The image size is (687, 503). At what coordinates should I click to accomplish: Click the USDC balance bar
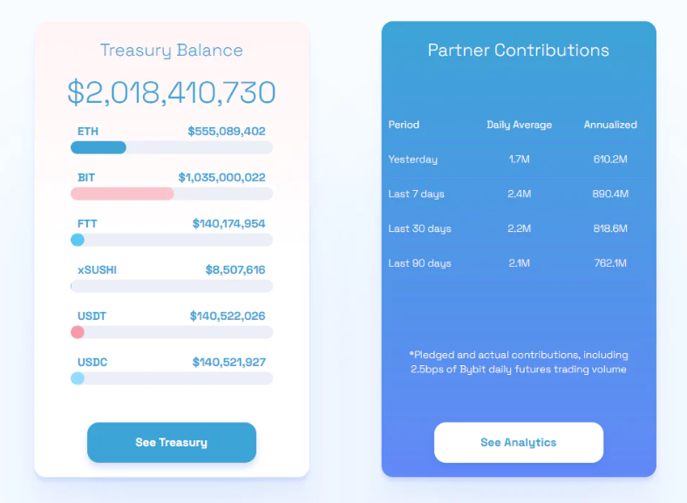point(172,378)
